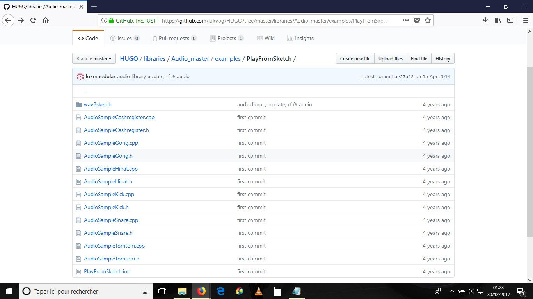533x299 pixels.
Task: Open the Firefox hamburger menu
Action: 525,20
